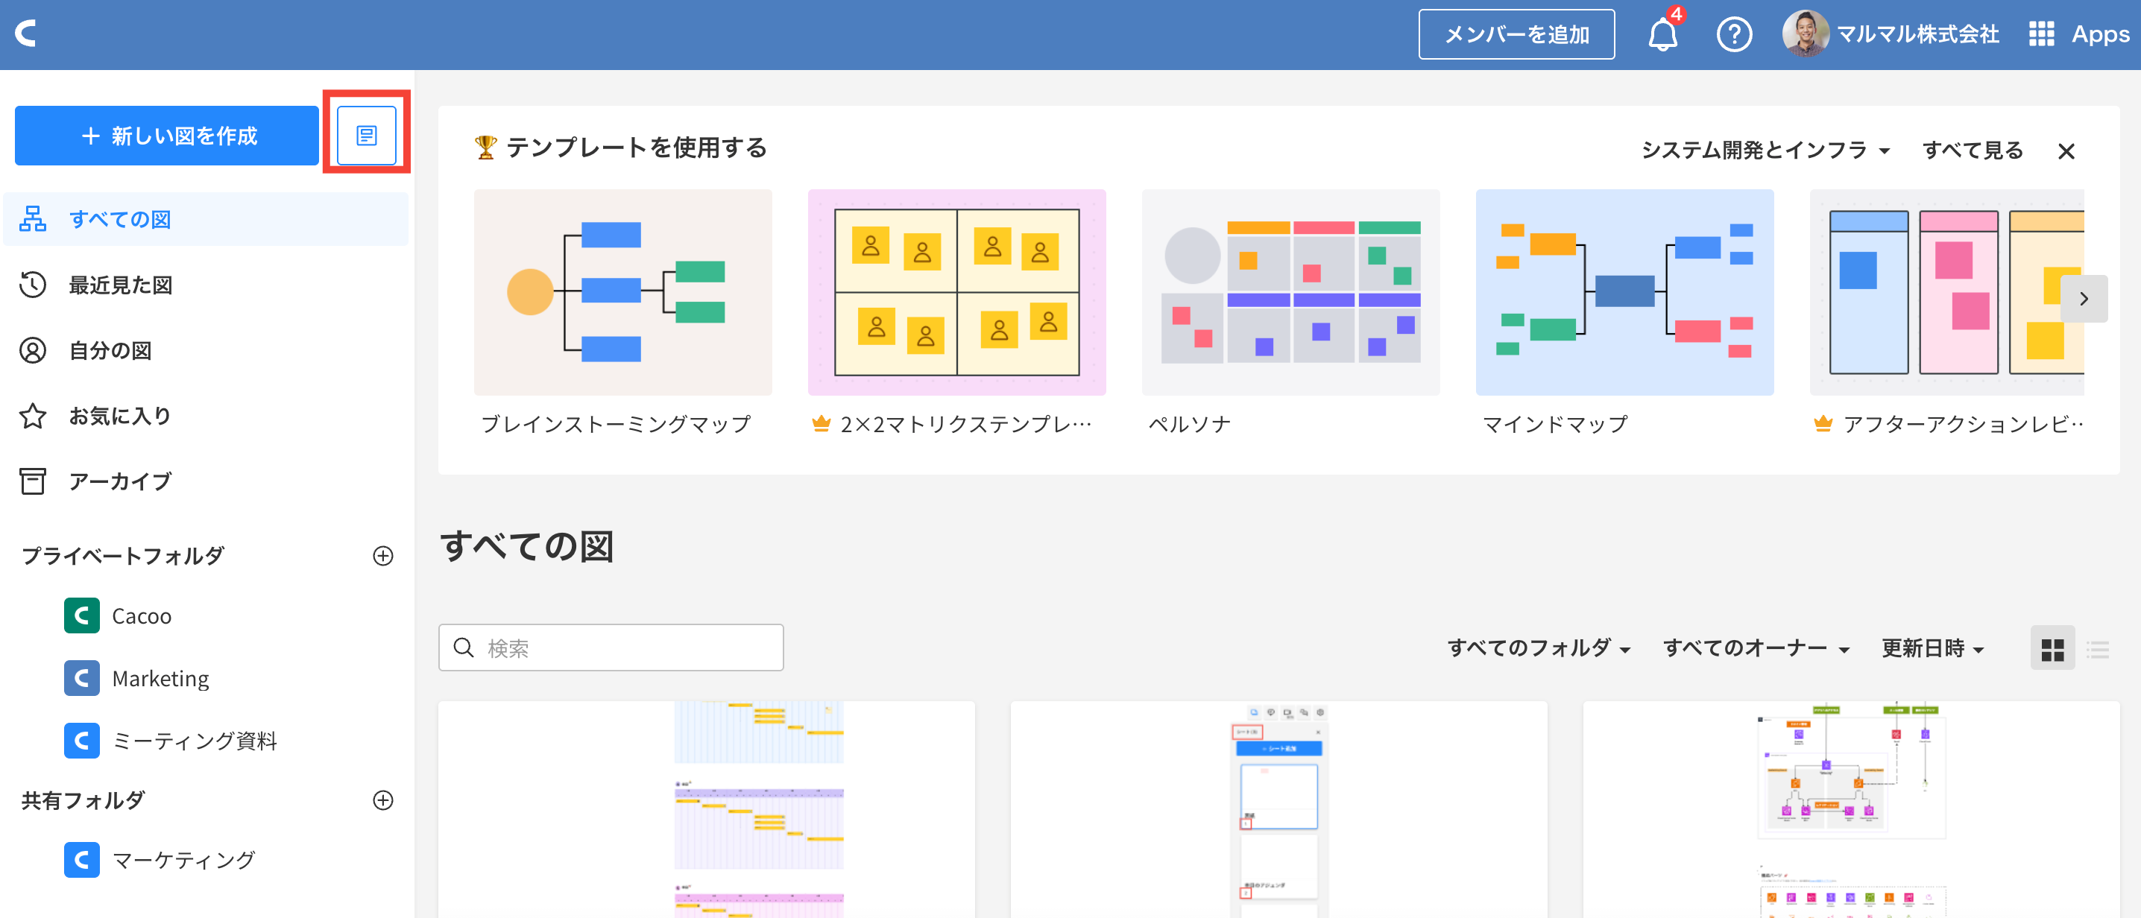Open the AWS architecture diagram card
Viewport: 2141px width, 918px height.
coord(1852,810)
